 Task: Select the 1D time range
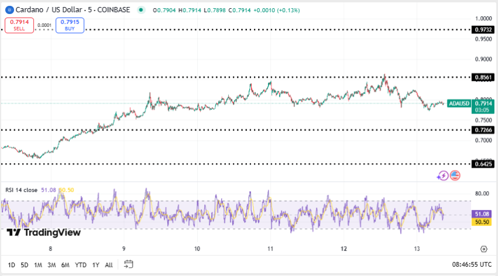pyautogui.click(x=12, y=265)
